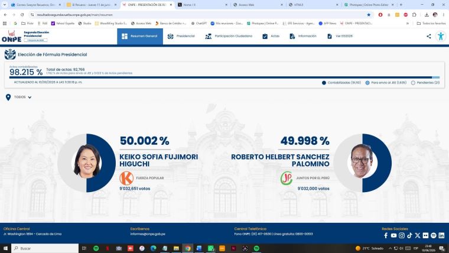Click informes@onpe.gob.pe email link
Image resolution: width=449 pixels, height=253 pixels.
[x=148, y=234]
